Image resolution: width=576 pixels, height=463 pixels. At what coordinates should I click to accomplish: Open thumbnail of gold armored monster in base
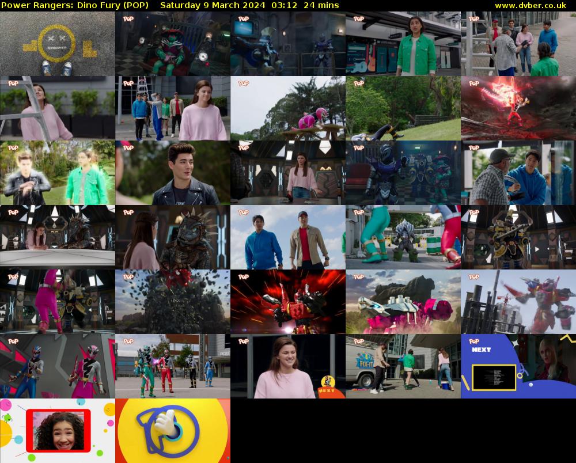pyautogui.click(x=518, y=237)
